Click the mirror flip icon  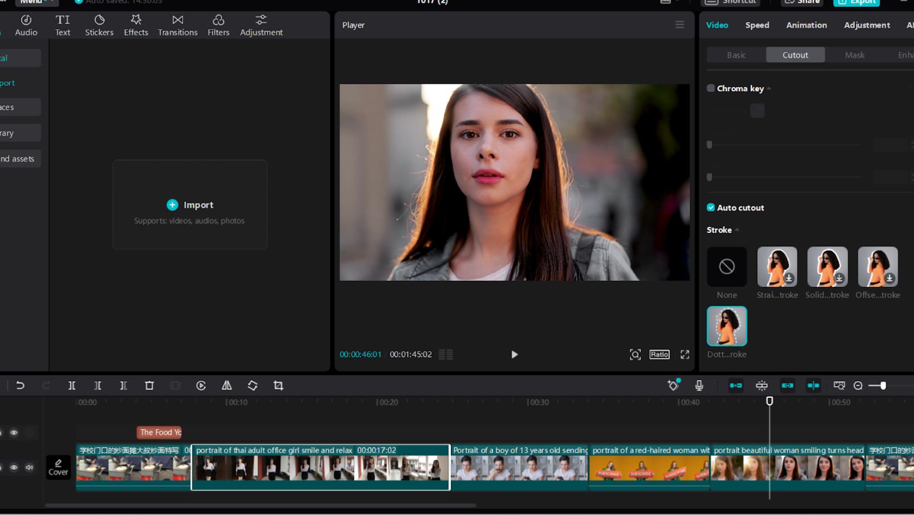pos(227,385)
